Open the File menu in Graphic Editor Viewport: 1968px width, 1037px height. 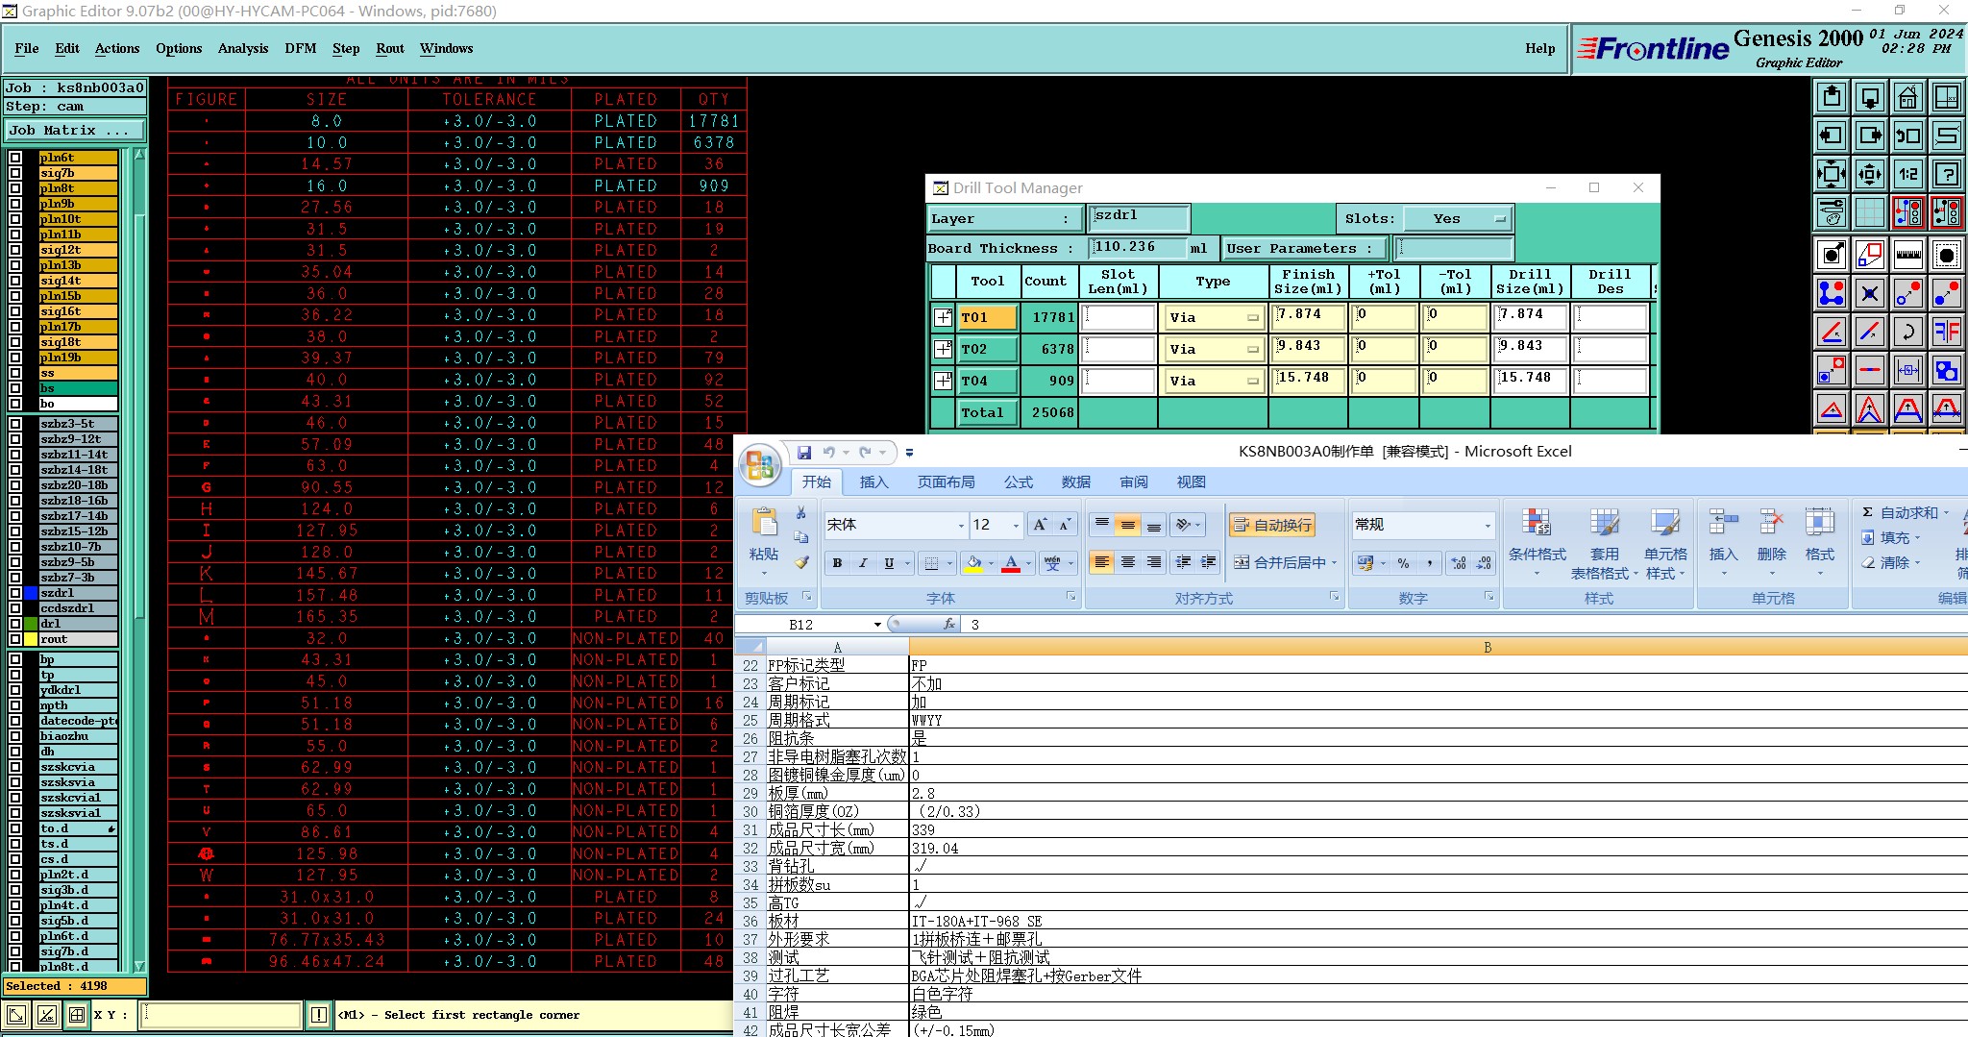point(27,48)
